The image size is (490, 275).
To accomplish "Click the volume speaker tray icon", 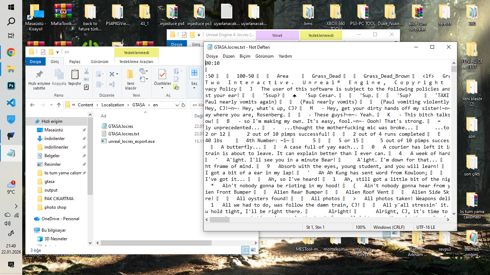I will (x=7, y=224).
